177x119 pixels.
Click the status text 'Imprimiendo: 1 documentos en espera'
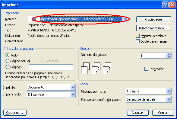coord(55,25)
